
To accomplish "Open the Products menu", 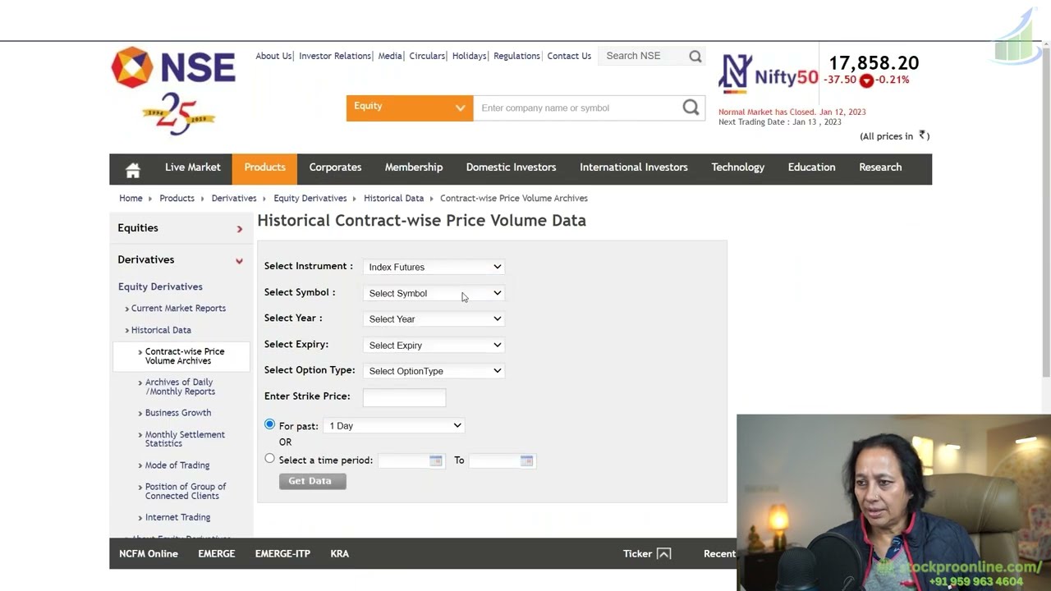I will pyautogui.click(x=264, y=167).
